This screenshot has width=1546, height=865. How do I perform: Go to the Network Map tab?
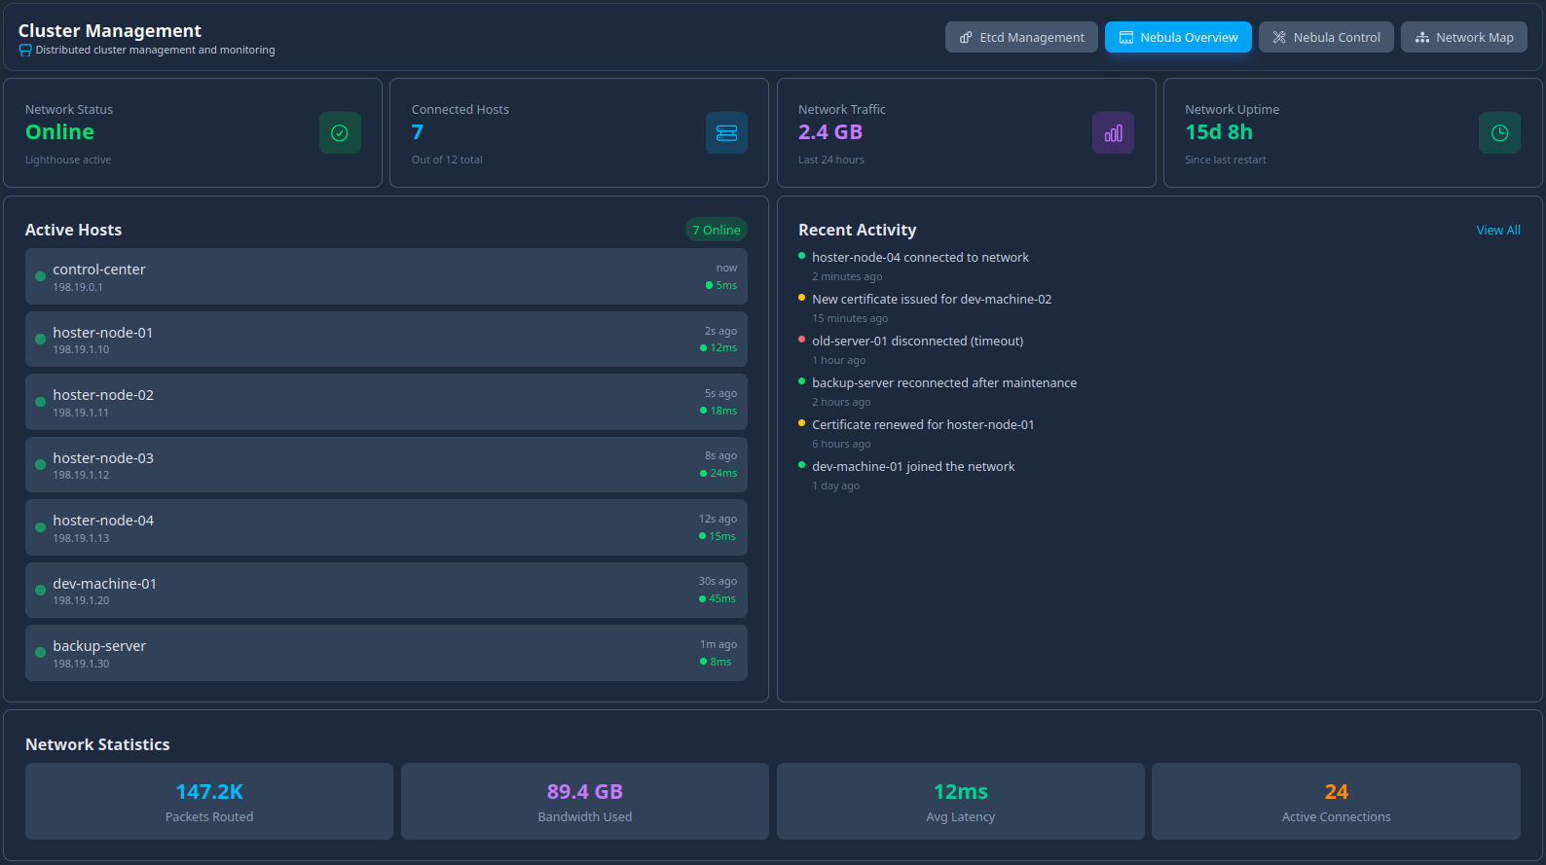point(1463,37)
